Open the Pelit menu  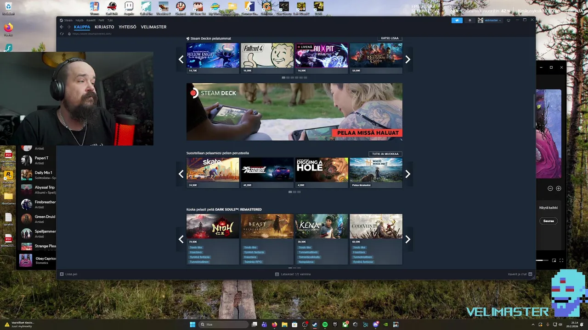click(101, 20)
